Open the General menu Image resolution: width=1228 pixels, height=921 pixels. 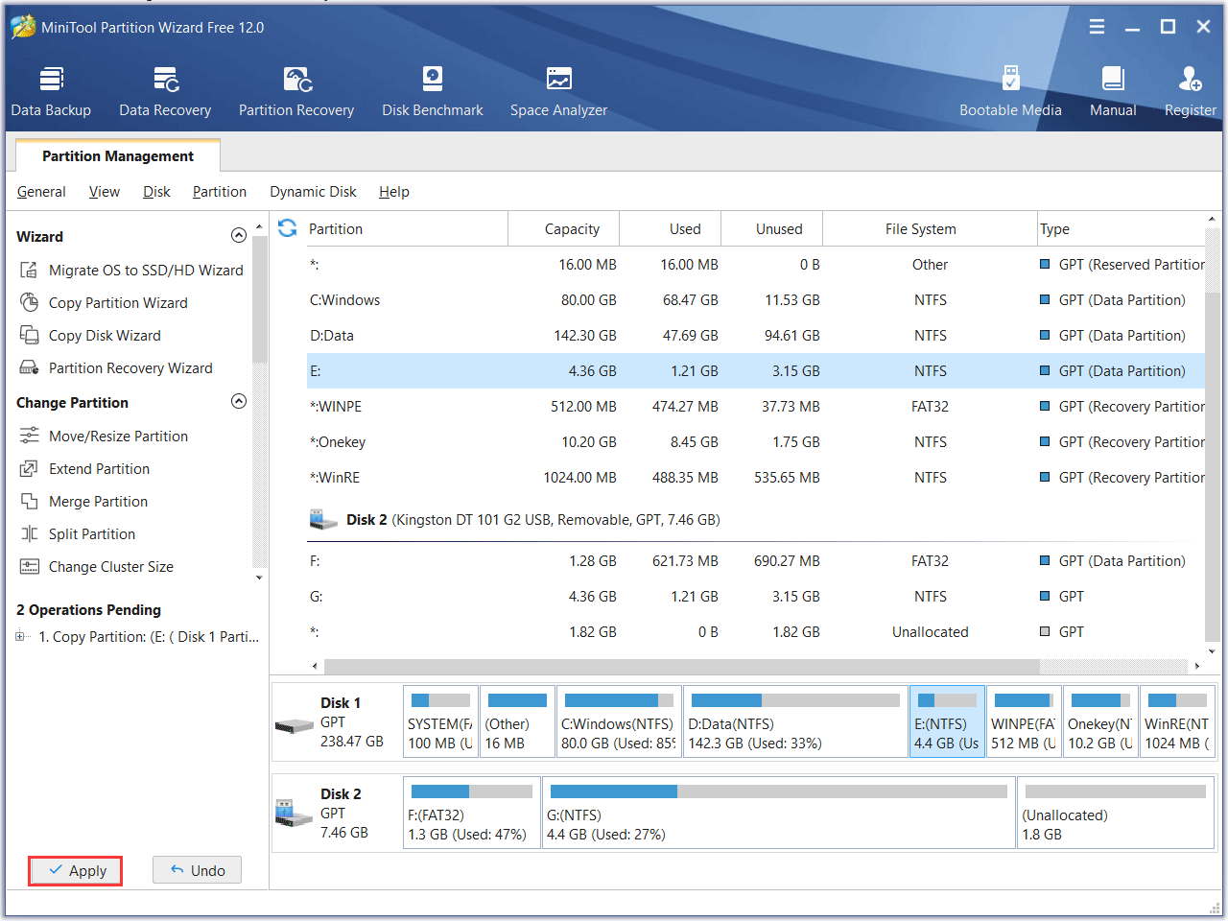[41, 192]
